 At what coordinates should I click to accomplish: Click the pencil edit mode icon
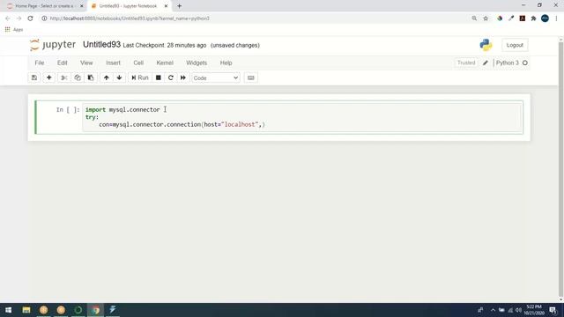point(486,63)
